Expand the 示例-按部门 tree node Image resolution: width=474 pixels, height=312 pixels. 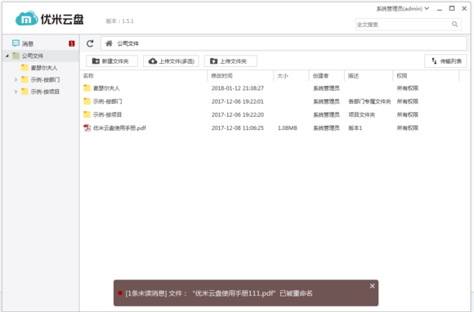16,80
